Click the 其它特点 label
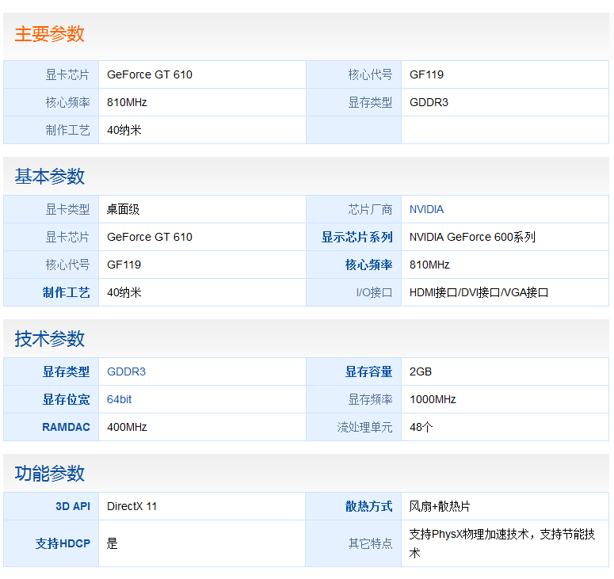 [370, 544]
